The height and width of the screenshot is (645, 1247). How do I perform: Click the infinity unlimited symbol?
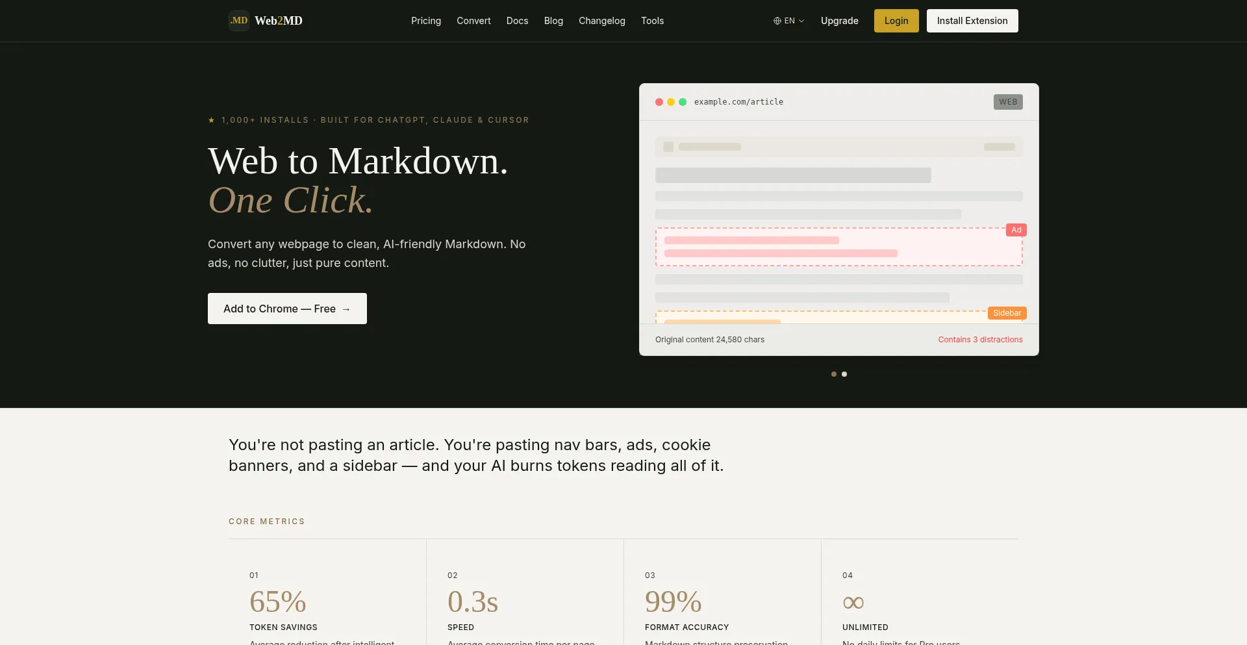click(x=853, y=603)
